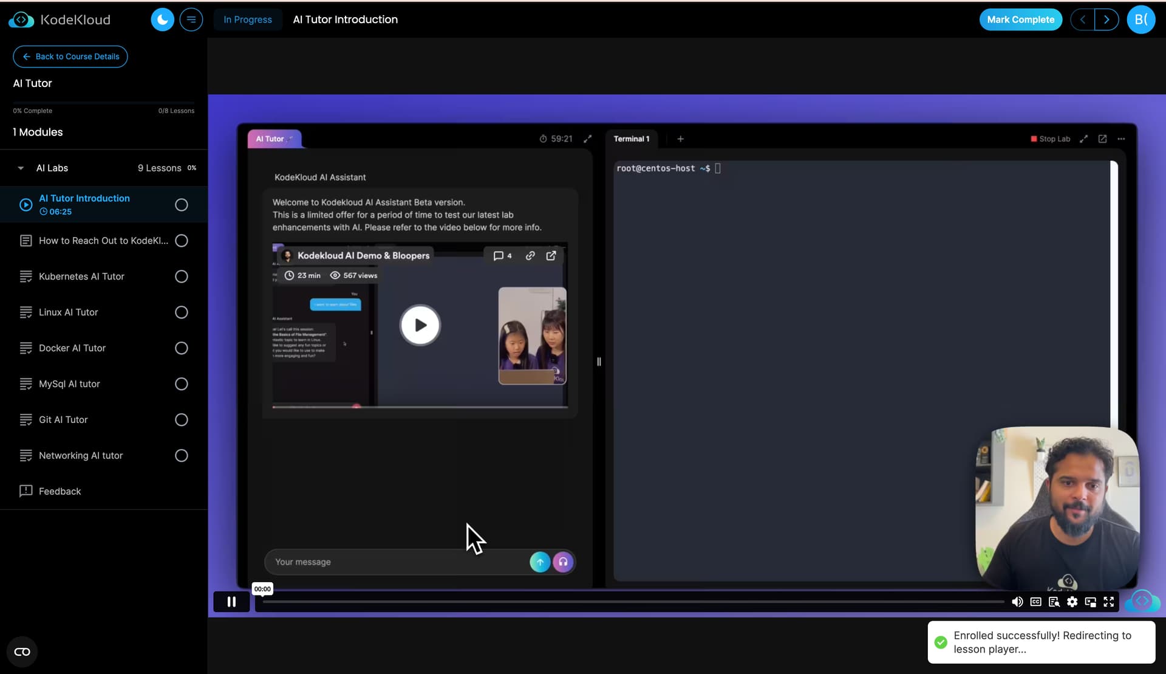The width and height of the screenshot is (1166, 674).
Task: Select the AI Tutor tab in video
Action: coord(274,139)
